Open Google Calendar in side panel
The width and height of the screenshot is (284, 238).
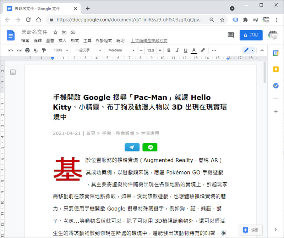[275, 53]
